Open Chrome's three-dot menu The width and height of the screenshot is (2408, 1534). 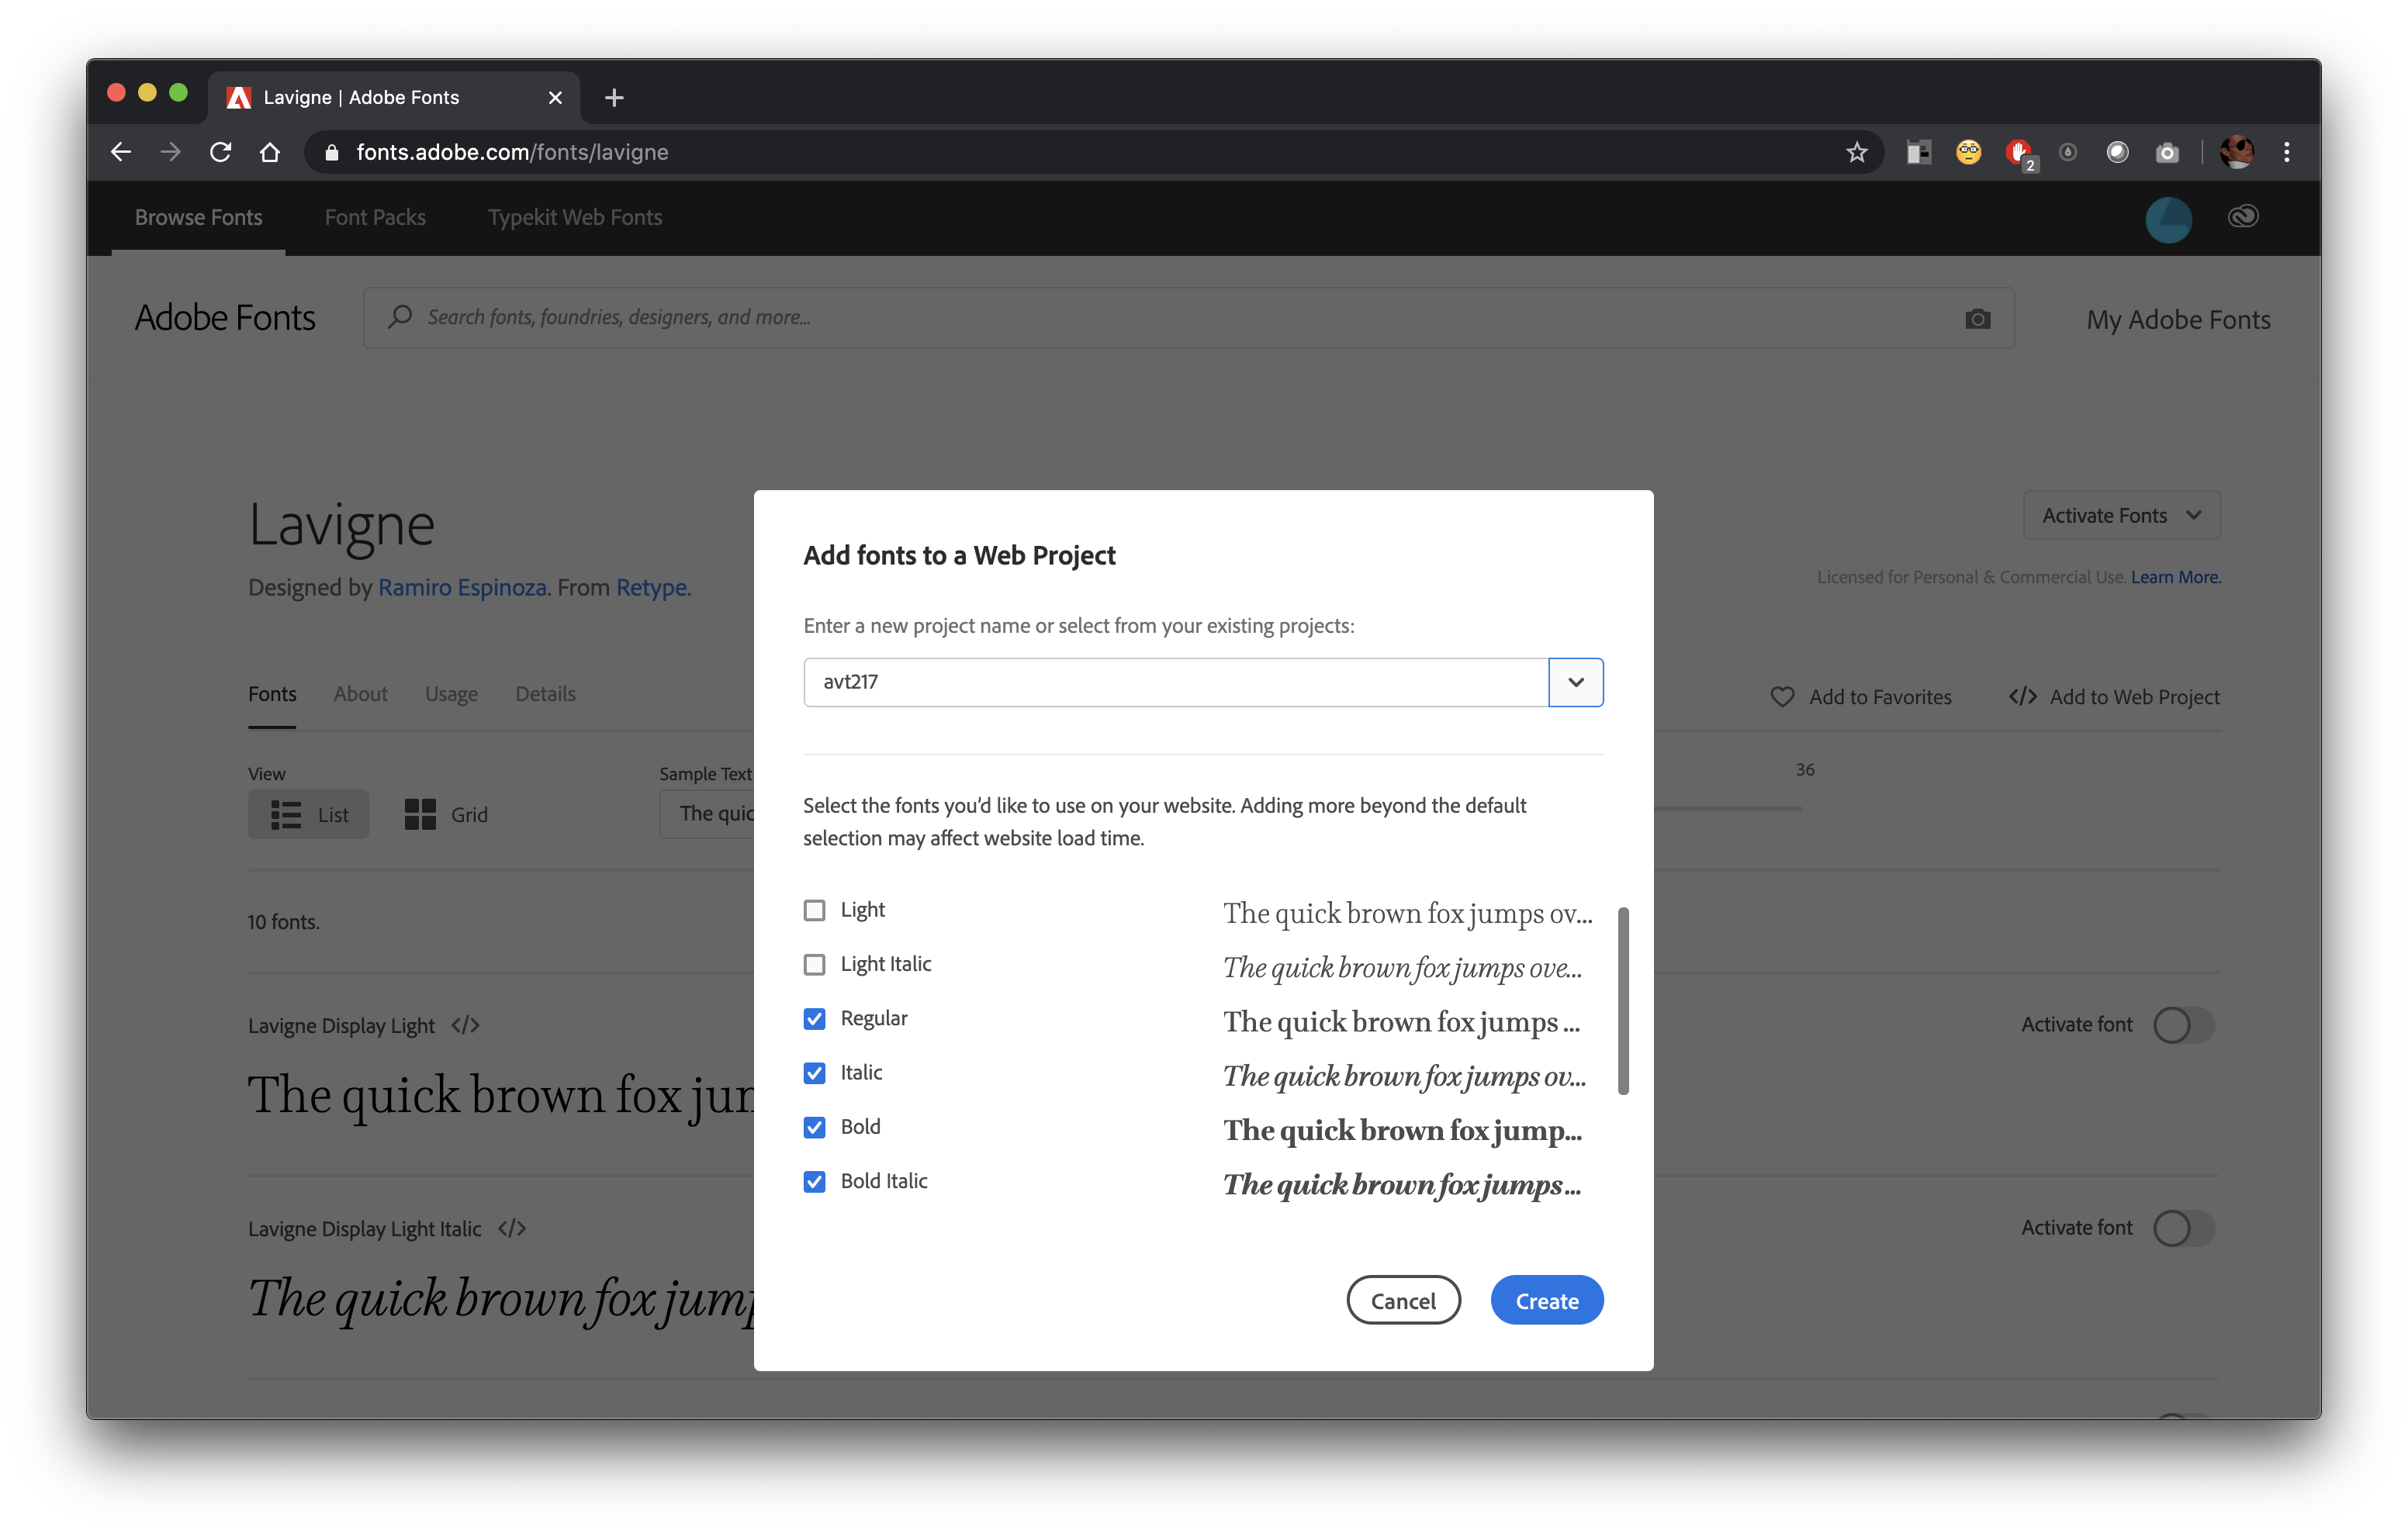(2286, 152)
